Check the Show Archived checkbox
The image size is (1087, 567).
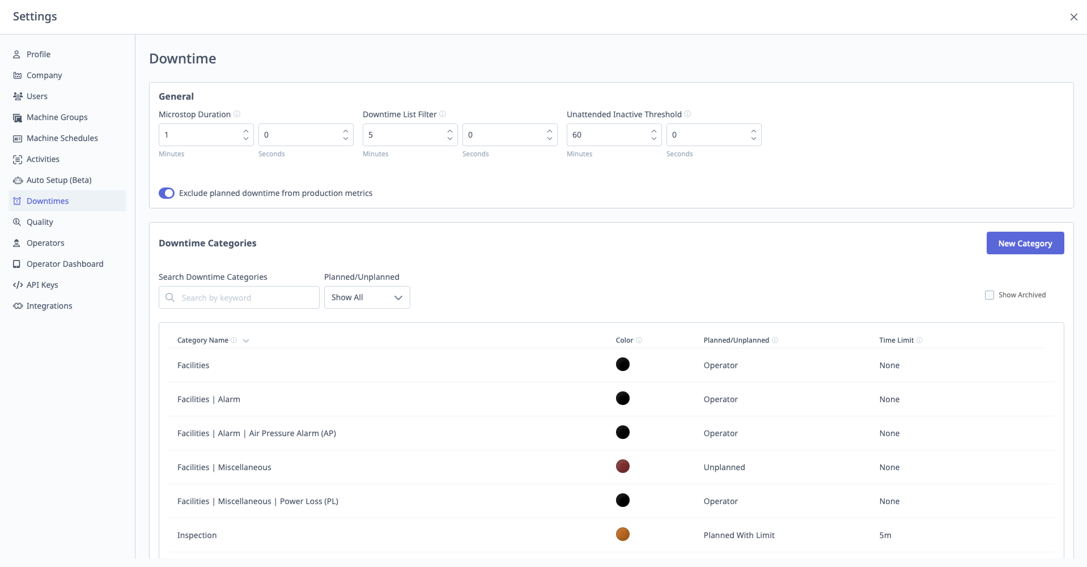990,295
